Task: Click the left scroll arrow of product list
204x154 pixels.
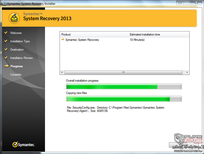Action: coord(62,72)
